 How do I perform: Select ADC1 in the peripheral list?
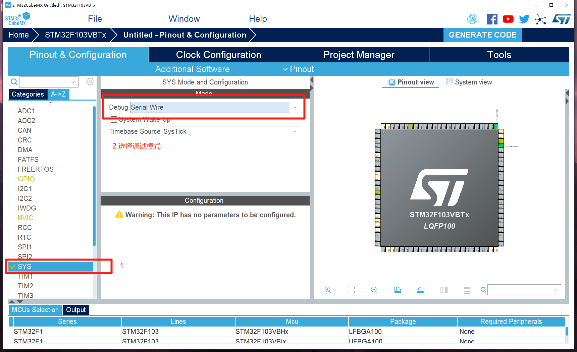pyautogui.click(x=27, y=111)
